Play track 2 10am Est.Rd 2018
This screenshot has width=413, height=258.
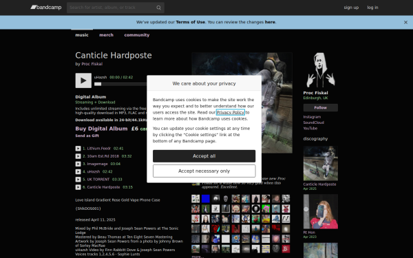pyautogui.click(x=78, y=156)
